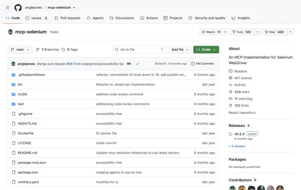Open the AGENTS.md file
The width and height of the screenshot is (301, 190).
(27, 124)
